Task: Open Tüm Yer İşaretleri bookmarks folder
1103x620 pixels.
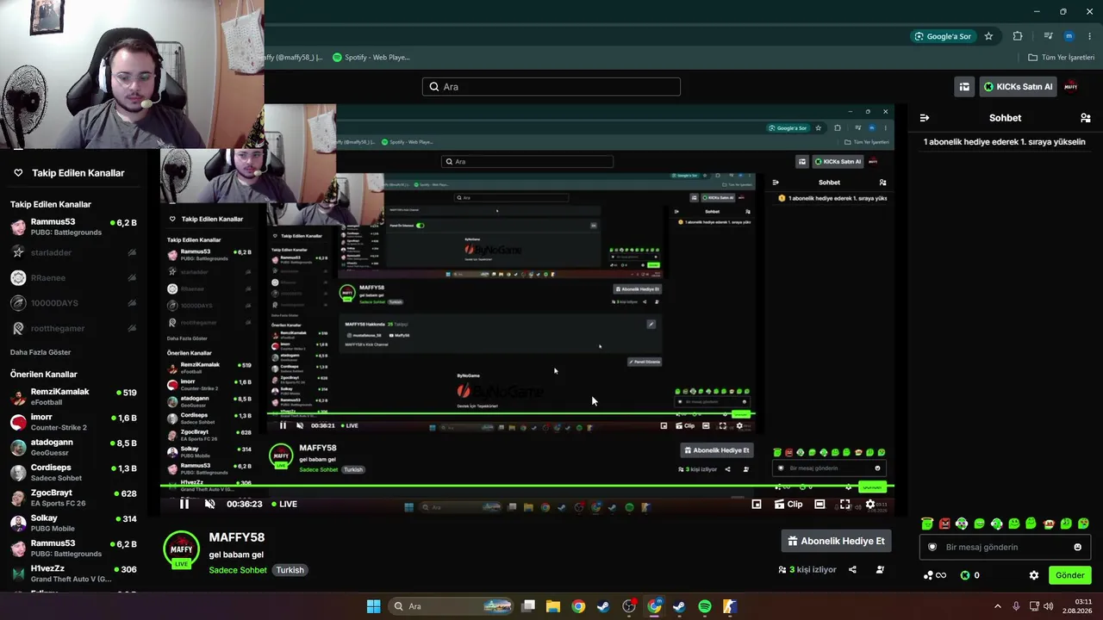Action: [1061, 58]
